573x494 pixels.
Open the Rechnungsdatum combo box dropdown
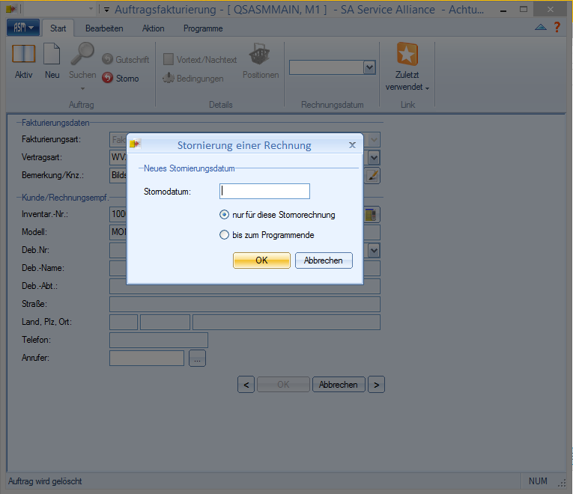tap(369, 67)
